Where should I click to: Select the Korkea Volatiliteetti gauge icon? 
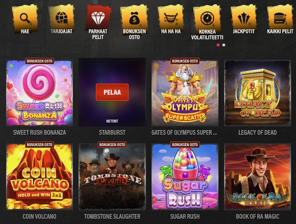click(x=207, y=18)
